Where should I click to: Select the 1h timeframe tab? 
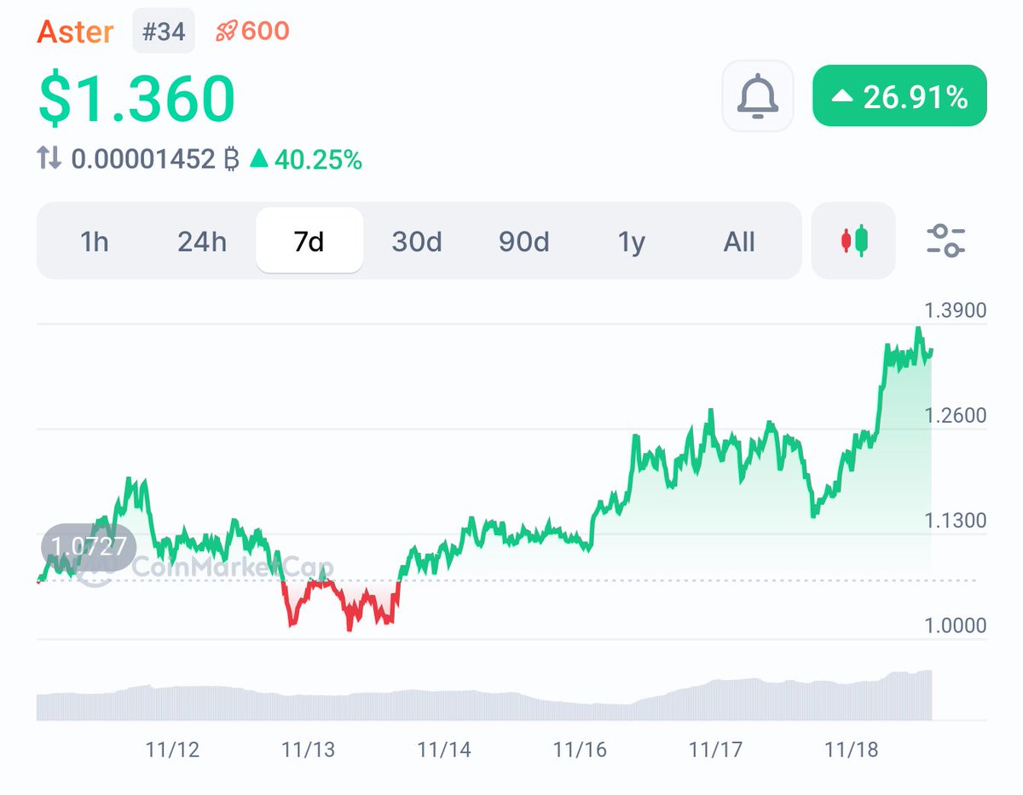[95, 242]
